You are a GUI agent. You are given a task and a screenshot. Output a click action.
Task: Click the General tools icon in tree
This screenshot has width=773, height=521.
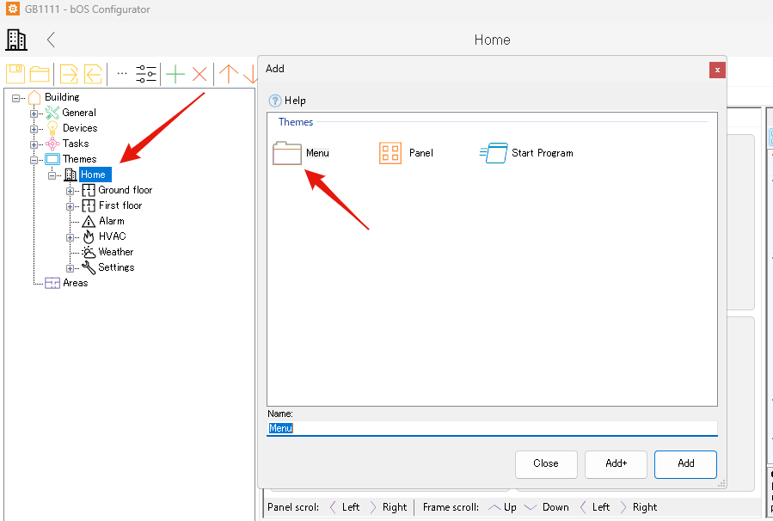[x=52, y=113]
